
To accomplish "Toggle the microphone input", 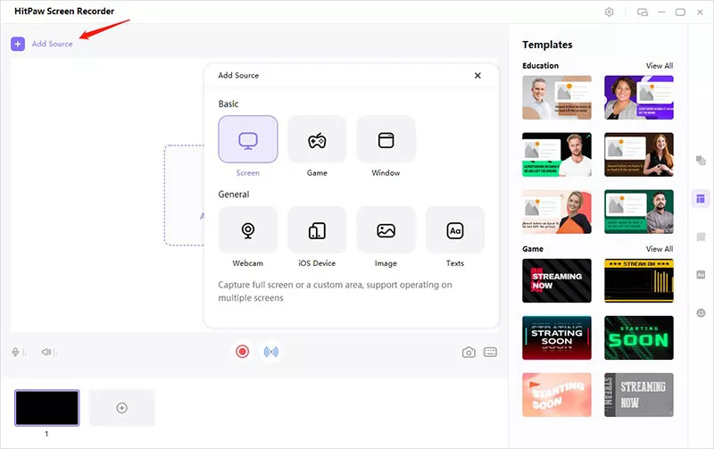I will coord(17,353).
